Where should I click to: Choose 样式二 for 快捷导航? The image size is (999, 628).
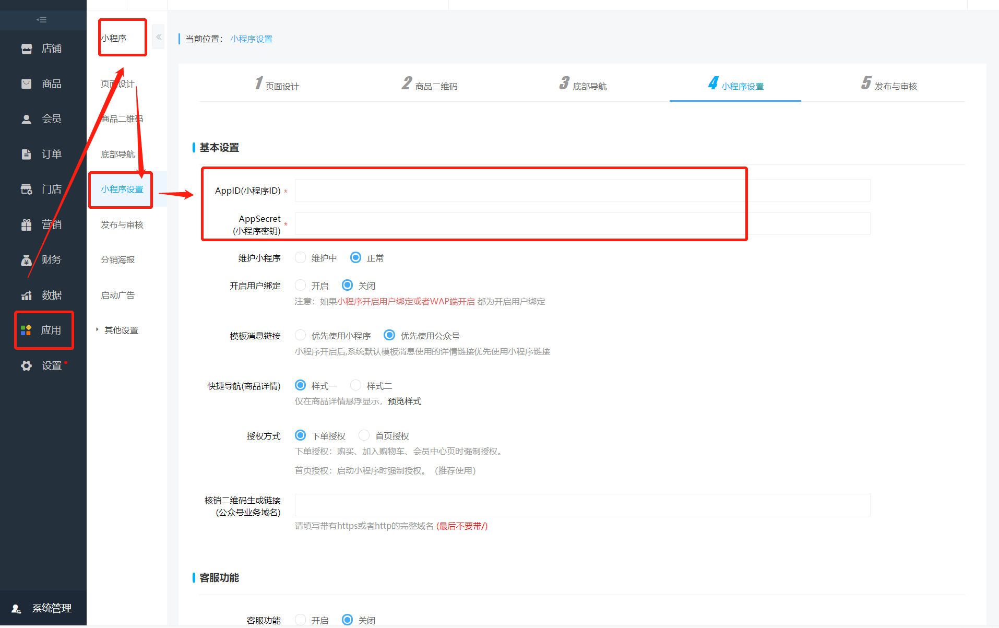pos(355,385)
